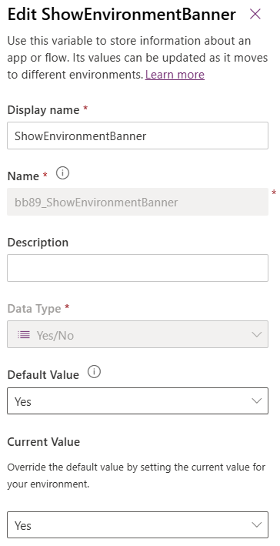The height and width of the screenshot is (546, 280).
Task: Click the Display name label
Action: [x=44, y=110]
